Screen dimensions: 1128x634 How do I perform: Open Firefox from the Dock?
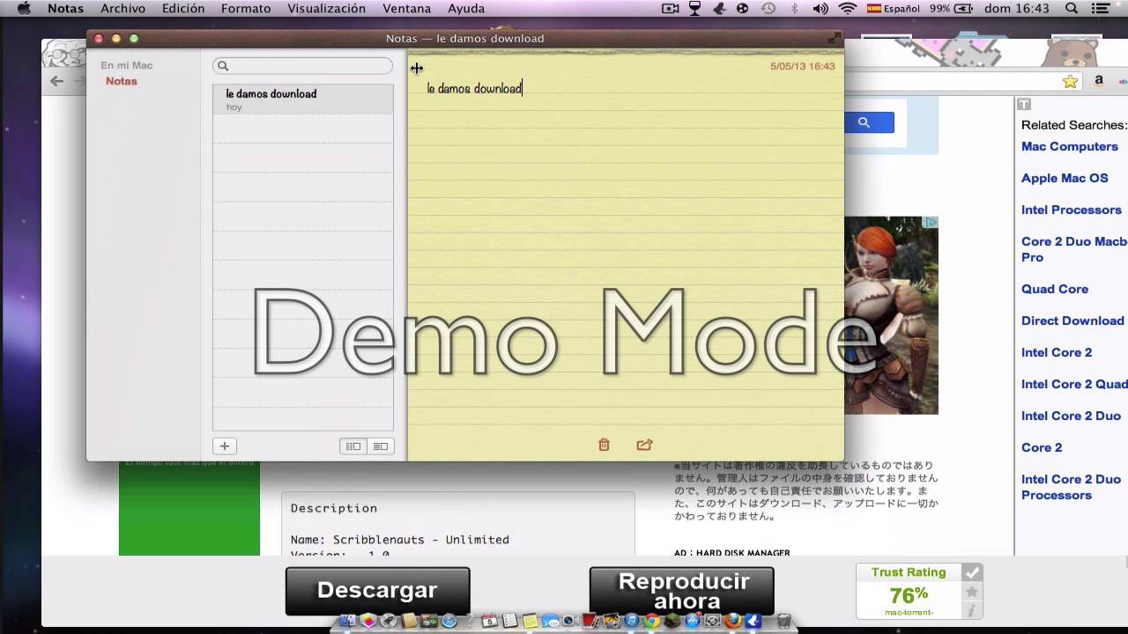pyautogui.click(x=732, y=621)
